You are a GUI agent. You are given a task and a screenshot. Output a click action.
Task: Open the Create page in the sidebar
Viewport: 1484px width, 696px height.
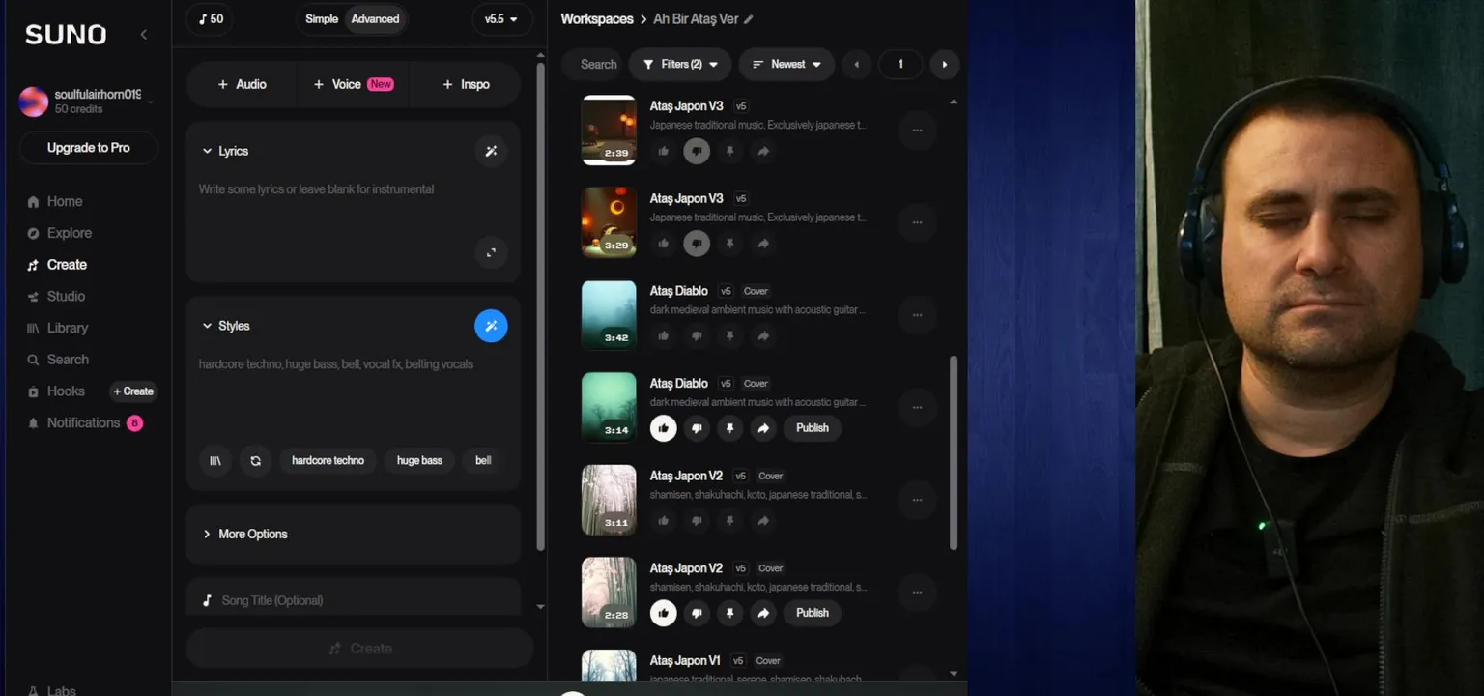[x=57, y=265]
